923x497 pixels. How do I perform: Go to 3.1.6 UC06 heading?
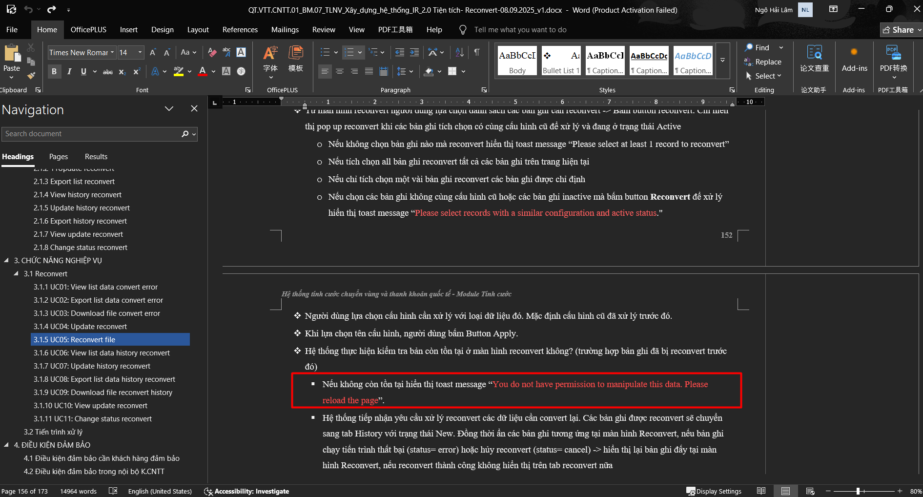point(102,353)
